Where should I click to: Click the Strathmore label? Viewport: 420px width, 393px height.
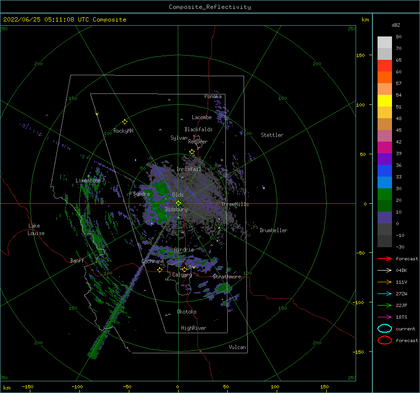click(227, 277)
